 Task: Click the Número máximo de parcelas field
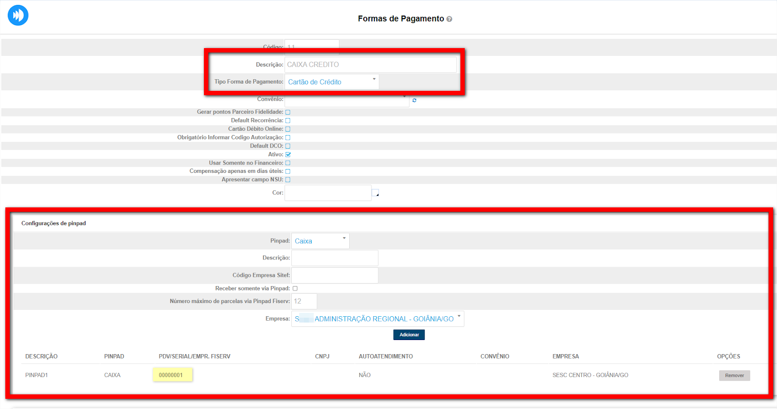304,301
